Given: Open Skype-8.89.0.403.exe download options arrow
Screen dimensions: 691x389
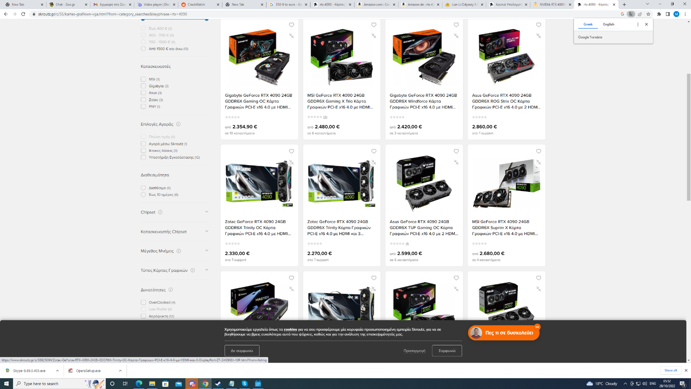Looking at the screenshot, I should pos(57,370).
